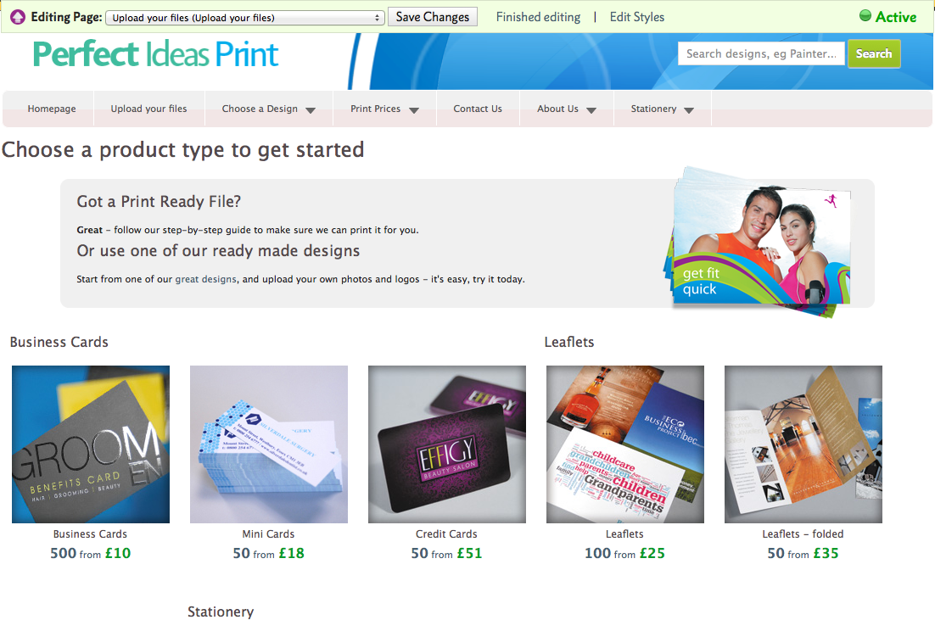Go to the Homepage menu item

[51, 109]
